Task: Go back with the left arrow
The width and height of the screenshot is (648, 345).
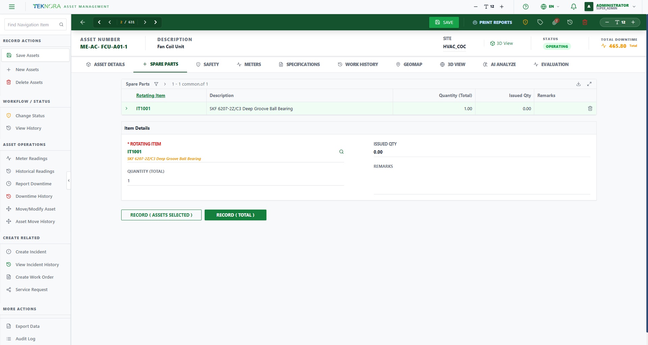Action: [83, 22]
